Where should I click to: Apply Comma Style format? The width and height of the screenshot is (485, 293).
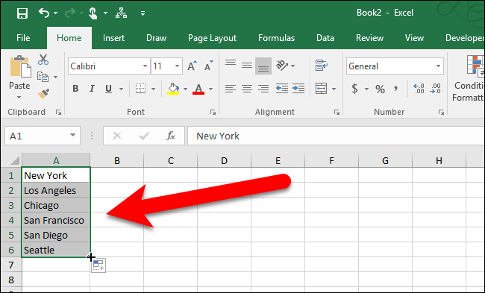point(395,89)
